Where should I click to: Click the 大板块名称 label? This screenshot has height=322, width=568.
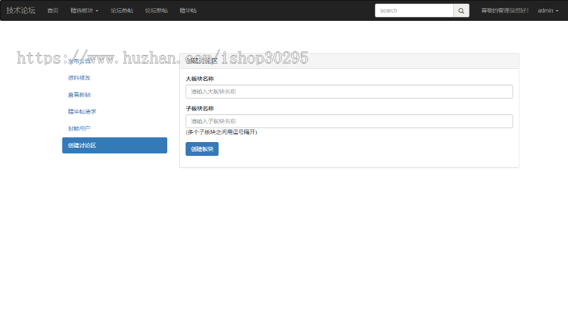point(199,78)
